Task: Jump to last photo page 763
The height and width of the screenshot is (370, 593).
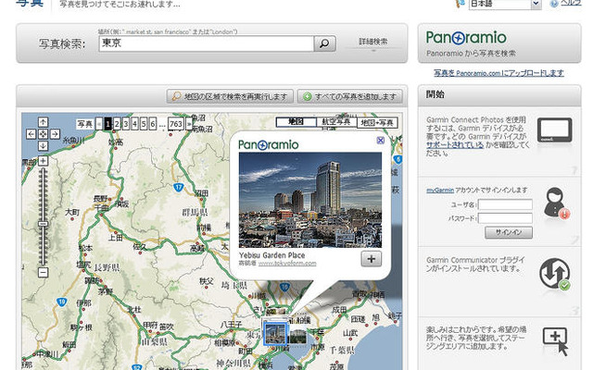Action: [176, 124]
